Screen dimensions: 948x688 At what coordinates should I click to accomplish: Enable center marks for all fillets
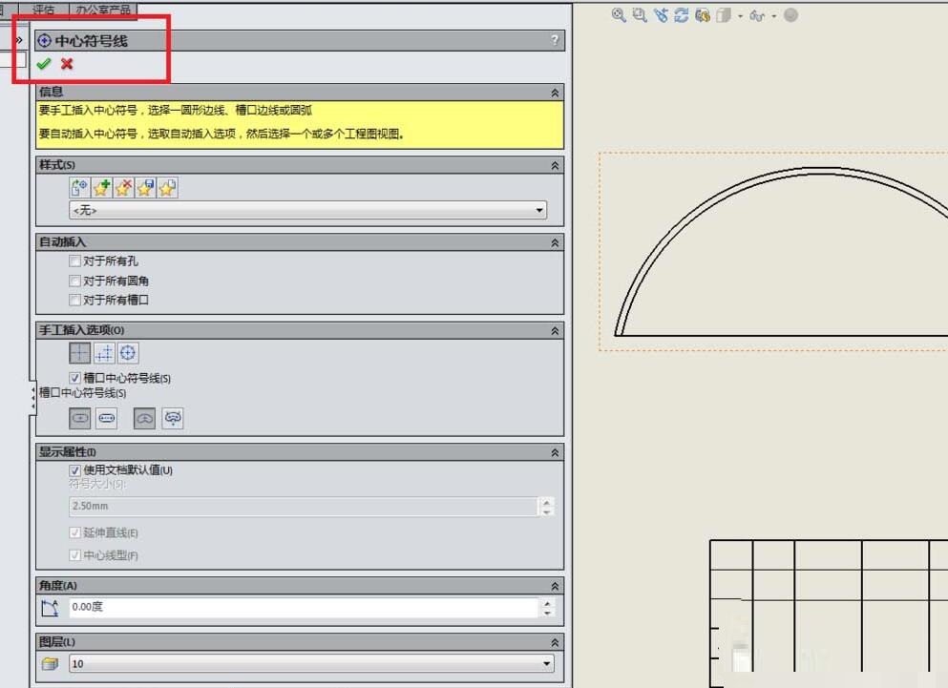point(74,281)
